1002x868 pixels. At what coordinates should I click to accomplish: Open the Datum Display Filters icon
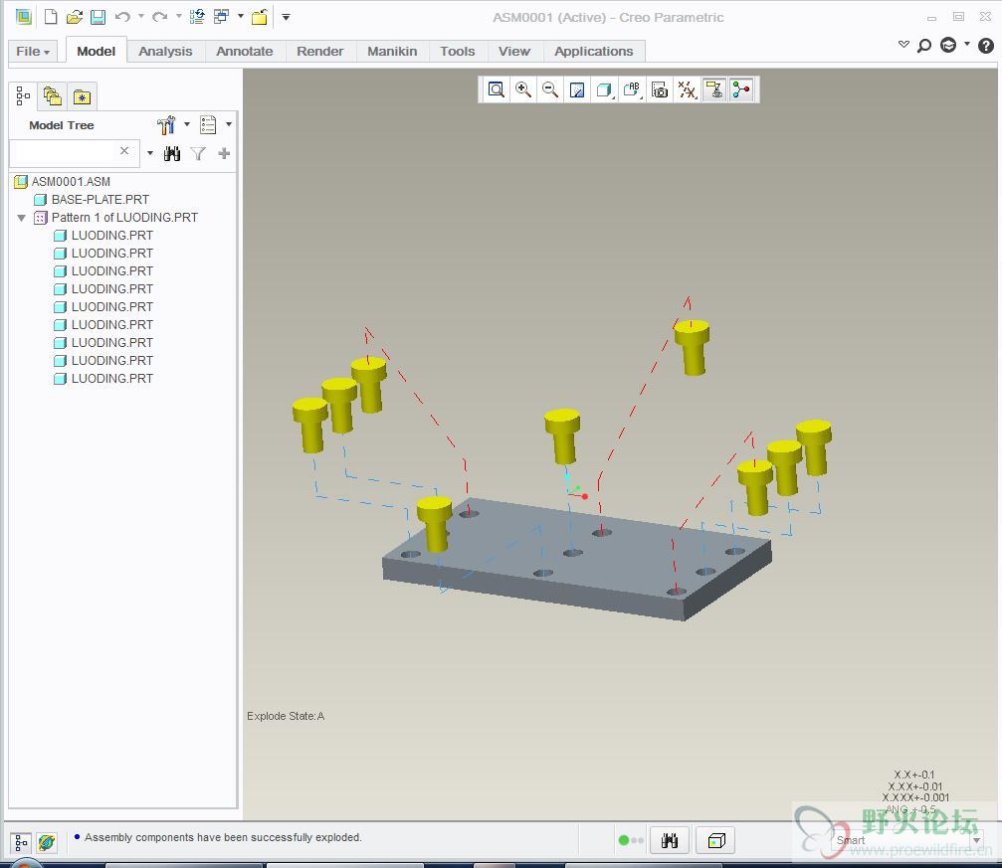(x=687, y=89)
